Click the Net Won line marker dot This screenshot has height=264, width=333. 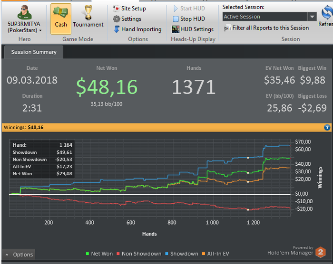(248, 173)
